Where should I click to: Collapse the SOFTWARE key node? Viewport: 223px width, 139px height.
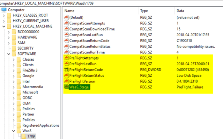tap(9, 54)
